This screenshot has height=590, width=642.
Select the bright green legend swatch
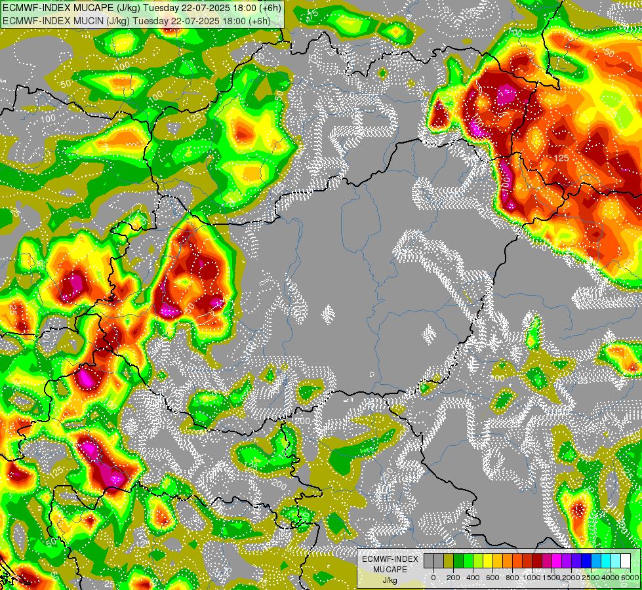point(468,560)
